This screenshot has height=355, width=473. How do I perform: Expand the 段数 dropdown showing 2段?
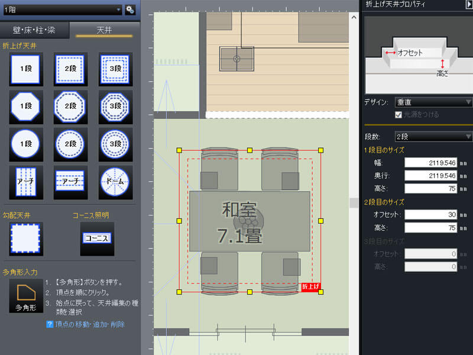point(433,137)
